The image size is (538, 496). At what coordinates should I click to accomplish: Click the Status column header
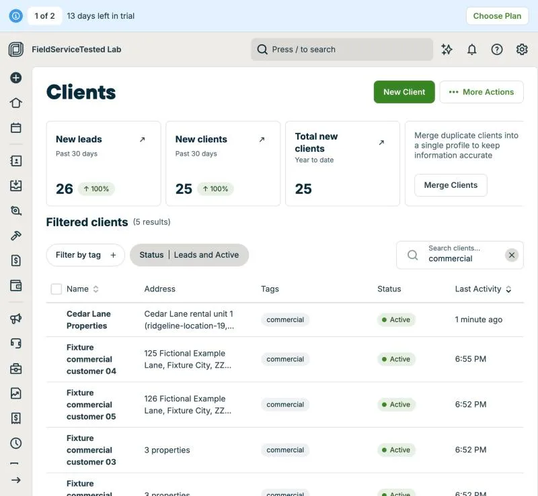tap(389, 289)
